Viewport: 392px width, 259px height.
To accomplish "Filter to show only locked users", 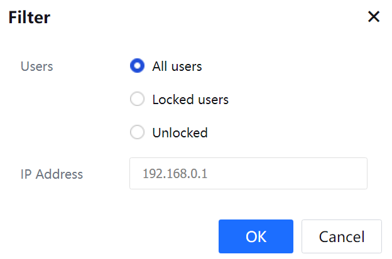I will coord(137,99).
